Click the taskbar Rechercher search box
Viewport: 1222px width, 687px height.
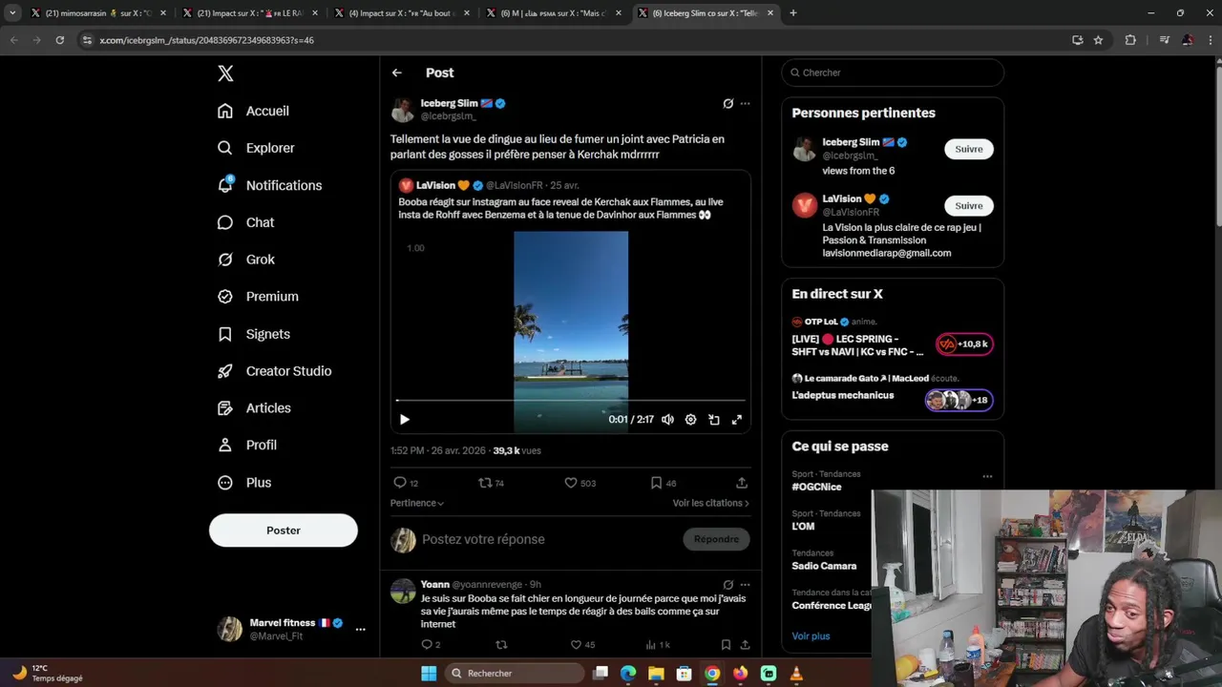[516, 674]
